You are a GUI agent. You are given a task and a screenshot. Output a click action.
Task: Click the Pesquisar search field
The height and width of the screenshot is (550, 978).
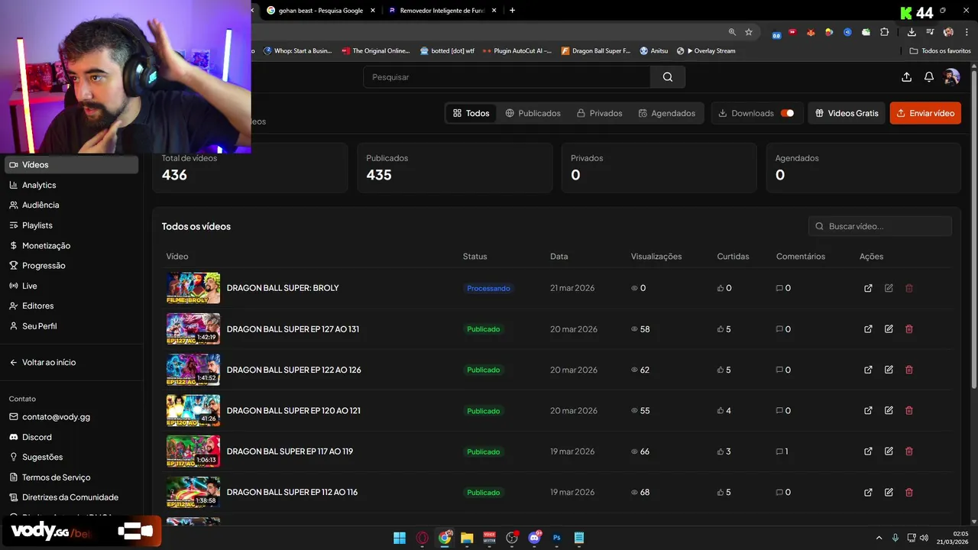[x=507, y=77]
